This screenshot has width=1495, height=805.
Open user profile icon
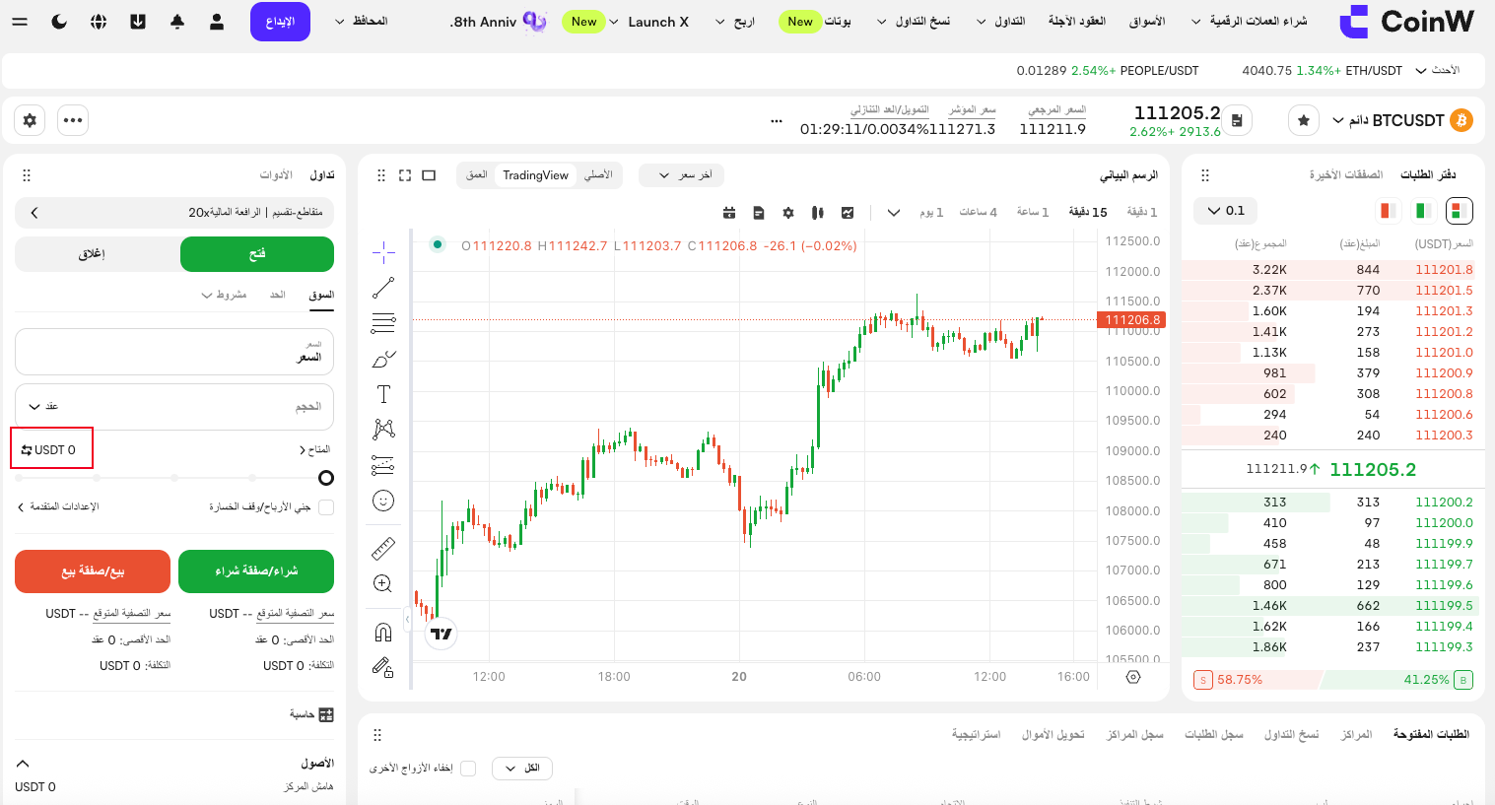coord(217,22)
